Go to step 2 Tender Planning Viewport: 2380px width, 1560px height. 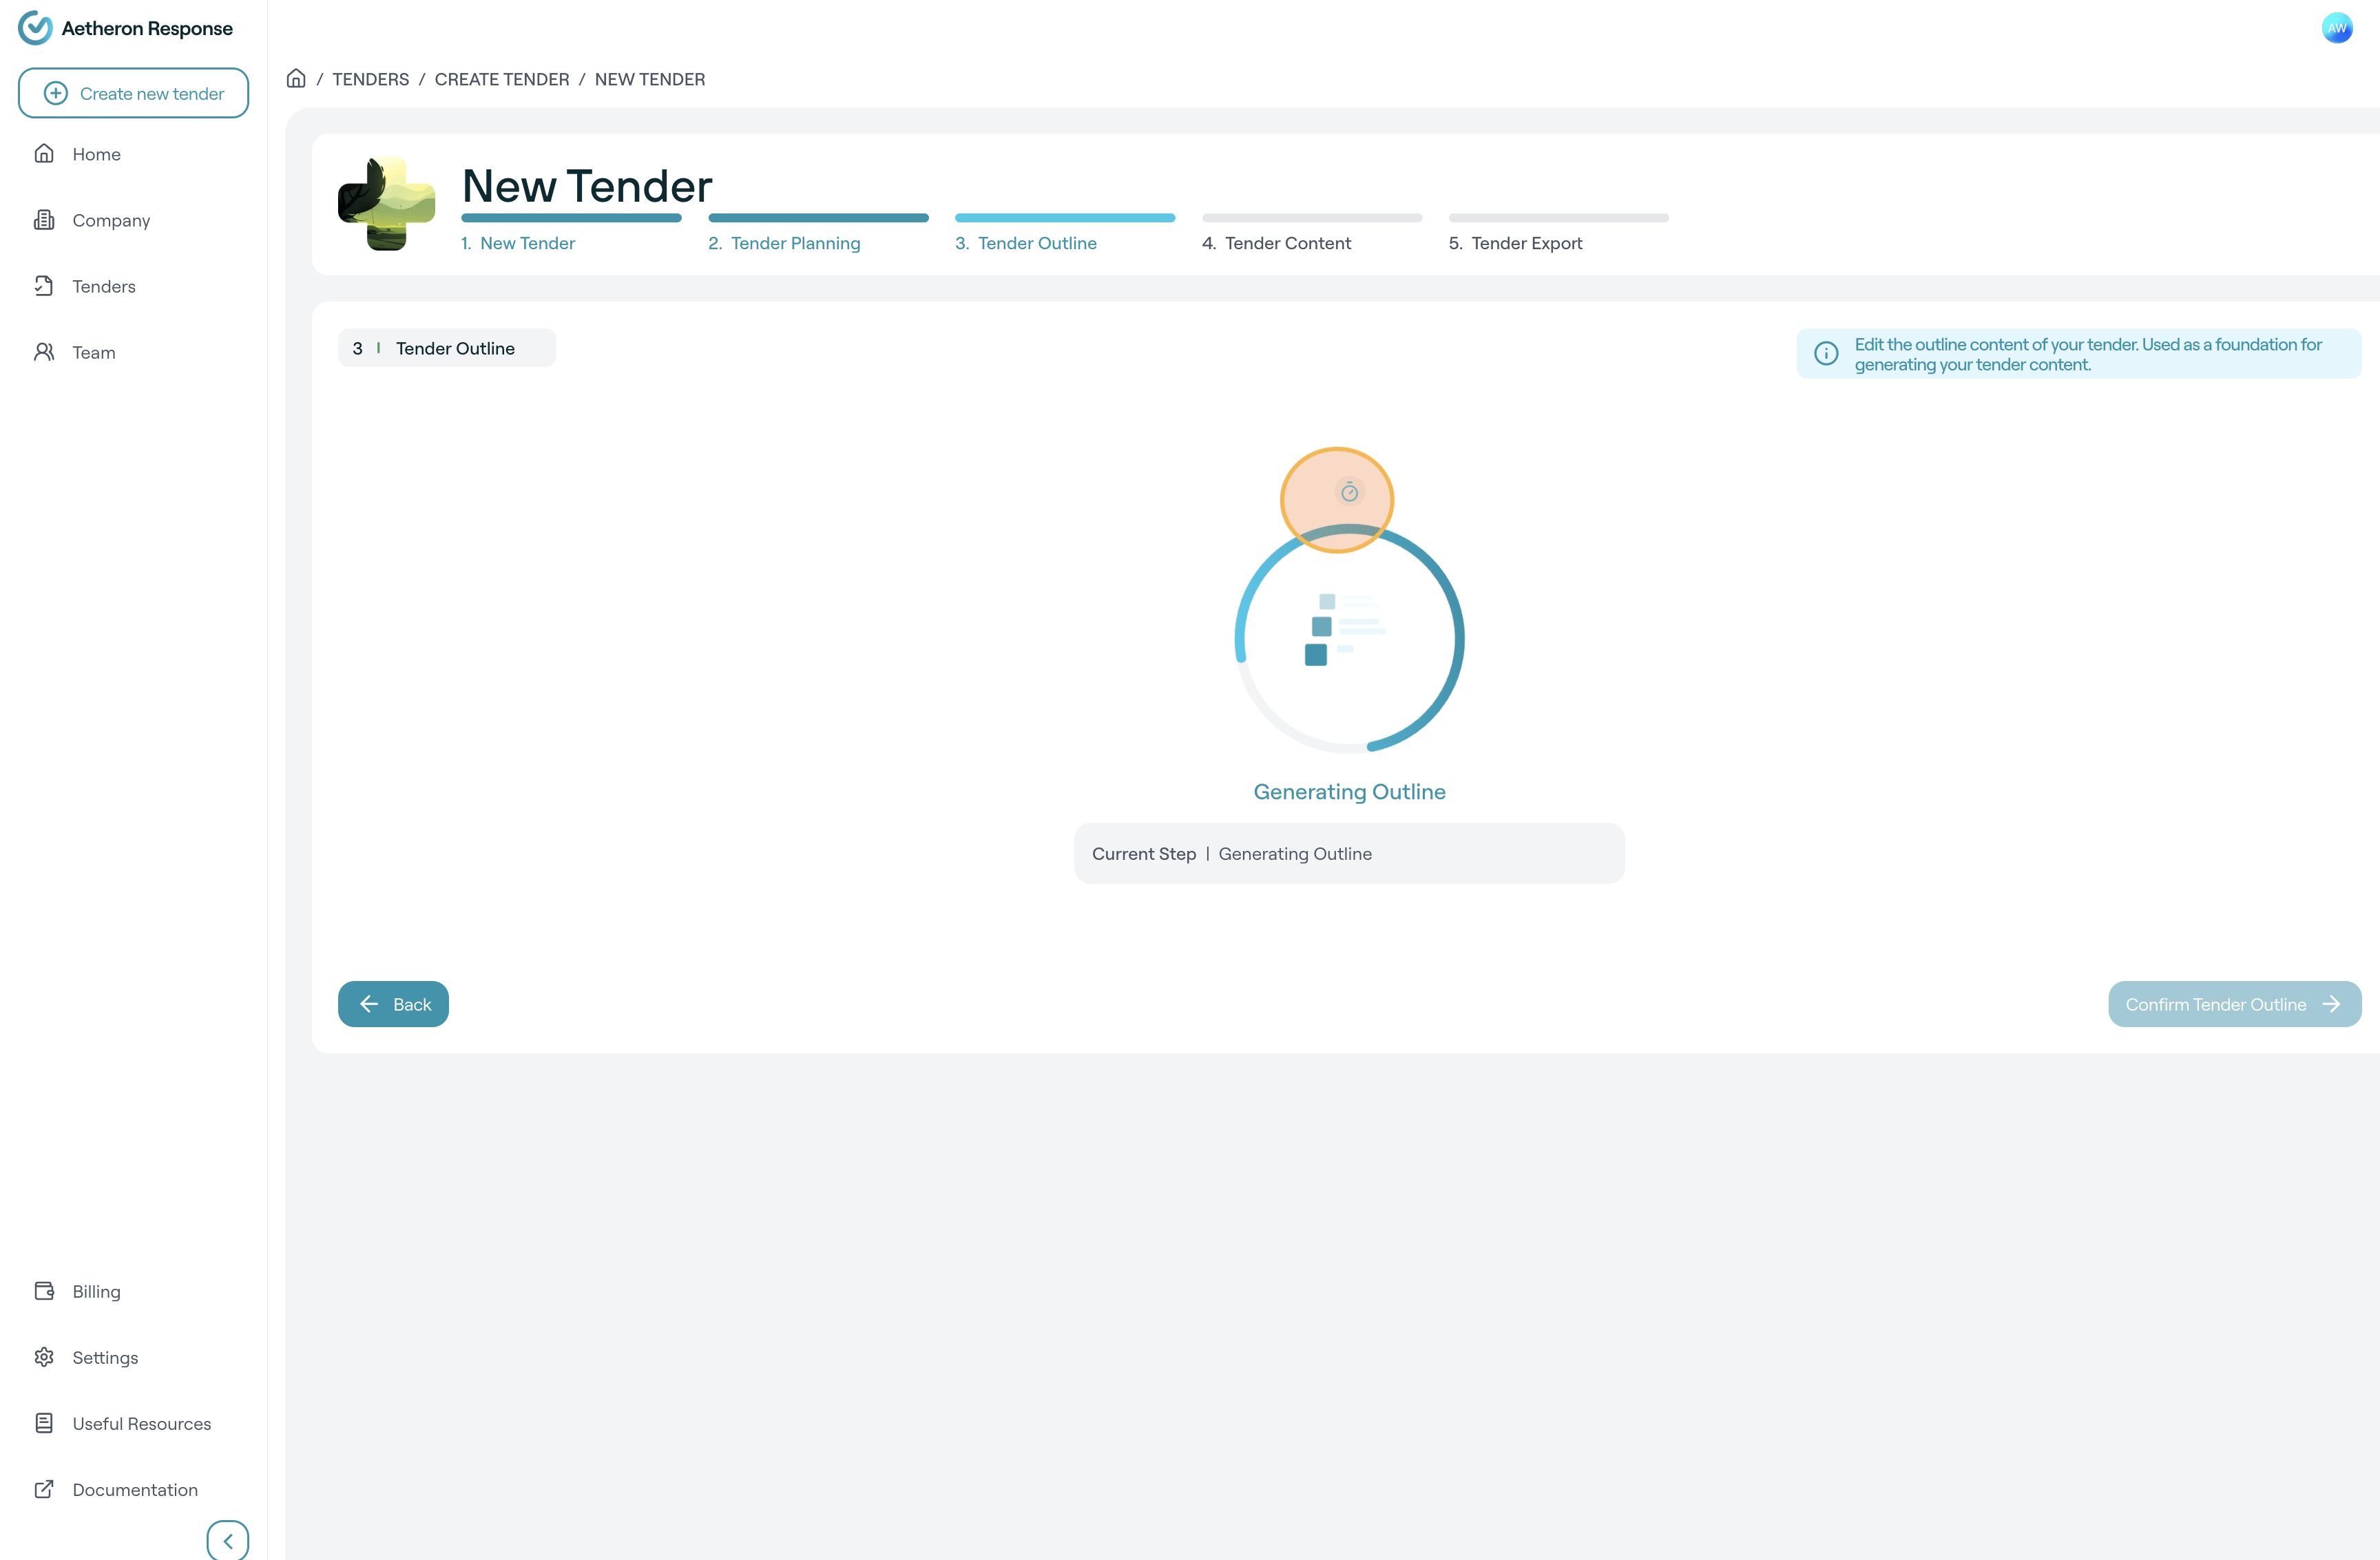click(x=795, y=243)
